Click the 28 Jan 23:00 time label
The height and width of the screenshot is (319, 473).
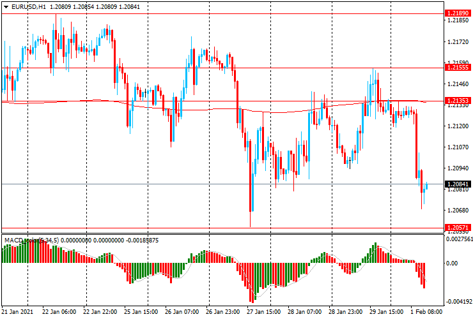pyautogui.click(x=345, y=311)
